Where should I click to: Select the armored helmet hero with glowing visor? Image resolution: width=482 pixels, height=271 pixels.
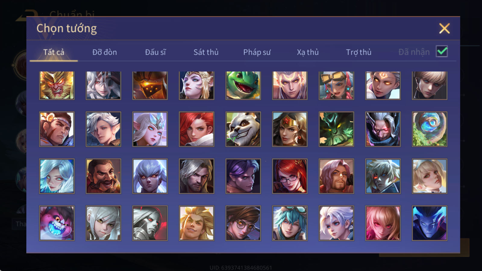coord(150,86)
